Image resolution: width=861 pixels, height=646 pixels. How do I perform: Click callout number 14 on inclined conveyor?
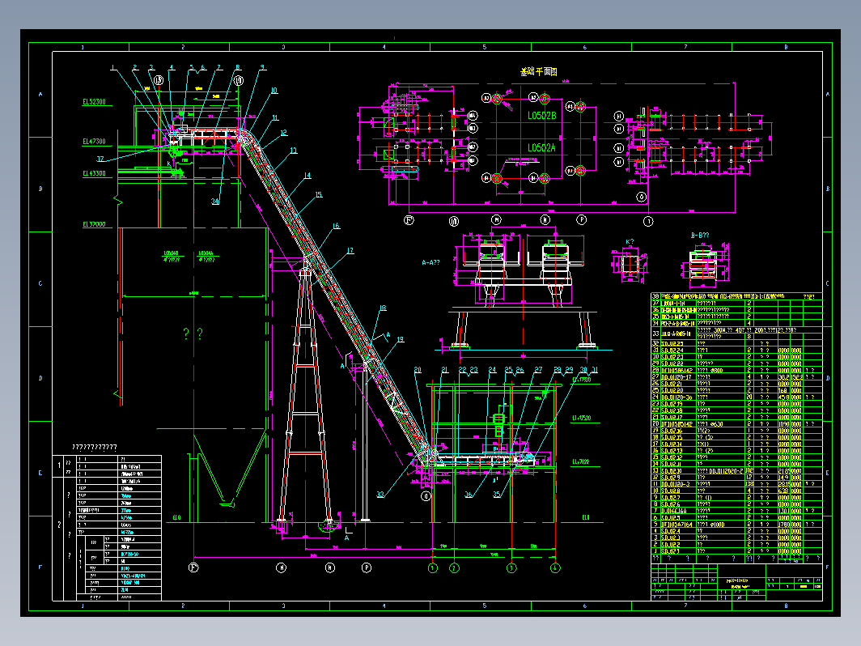point(307,175)
